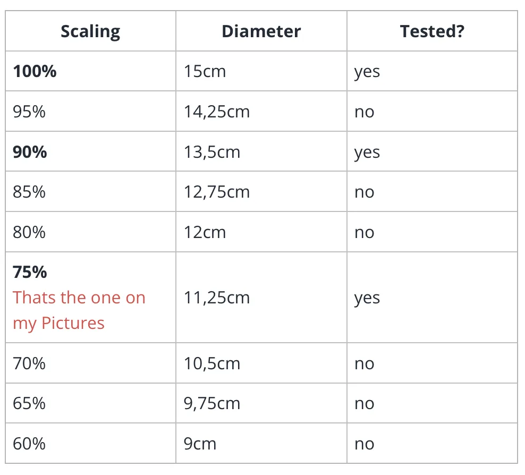Select the bold 75% scaling text
This screenshot has height=475, width=525.
(x=30, y=272)
